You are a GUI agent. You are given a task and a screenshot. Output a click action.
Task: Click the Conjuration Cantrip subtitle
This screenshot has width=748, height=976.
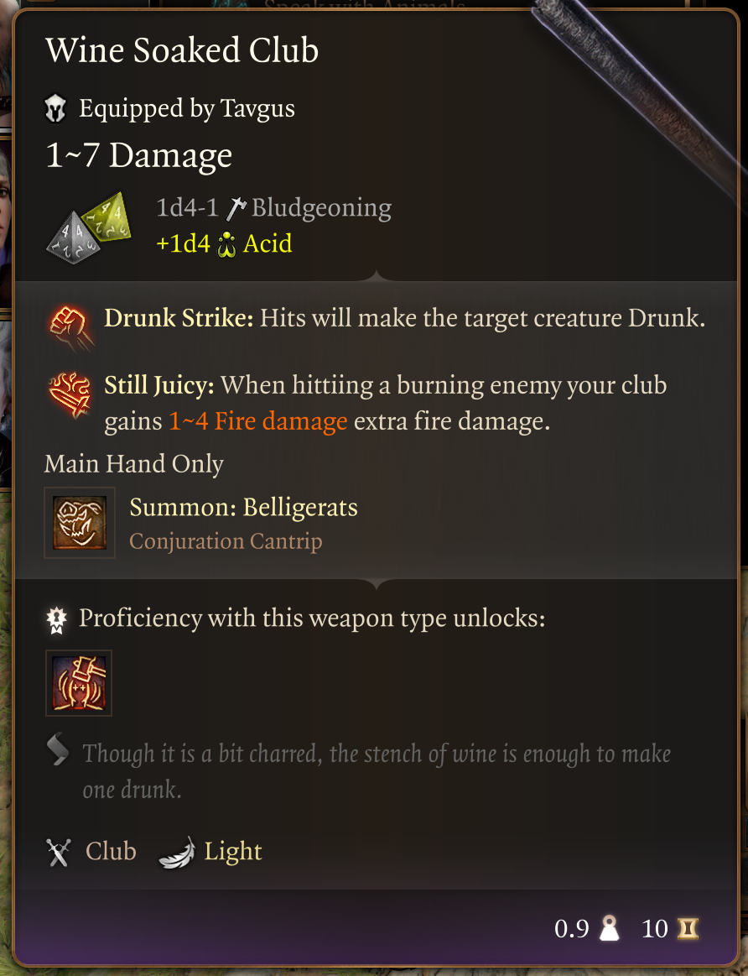click(226, 541)
